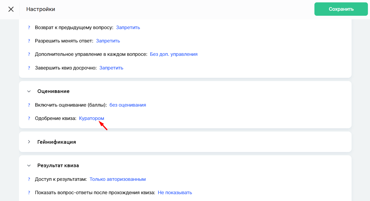Change Разрешить менять ответ value Запретить
Image resolution: width=370 pixels, height=201 pixels.
click(x=108, y=41)
